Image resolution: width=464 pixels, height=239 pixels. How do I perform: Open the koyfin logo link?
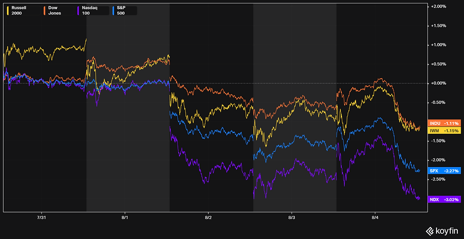[442, 230]
